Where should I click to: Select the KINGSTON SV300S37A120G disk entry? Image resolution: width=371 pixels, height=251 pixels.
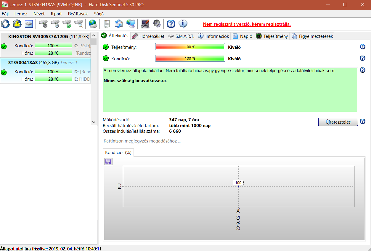coord(45,45)
